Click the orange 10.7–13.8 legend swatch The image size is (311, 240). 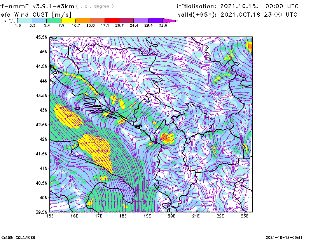pyautogui.click(x=83, y=21)
